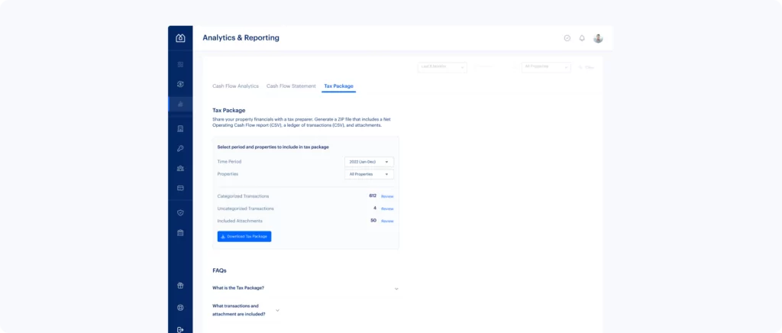Open the shield icon in sidebar
Screen dimensions: 782x333
pos(180,213)
